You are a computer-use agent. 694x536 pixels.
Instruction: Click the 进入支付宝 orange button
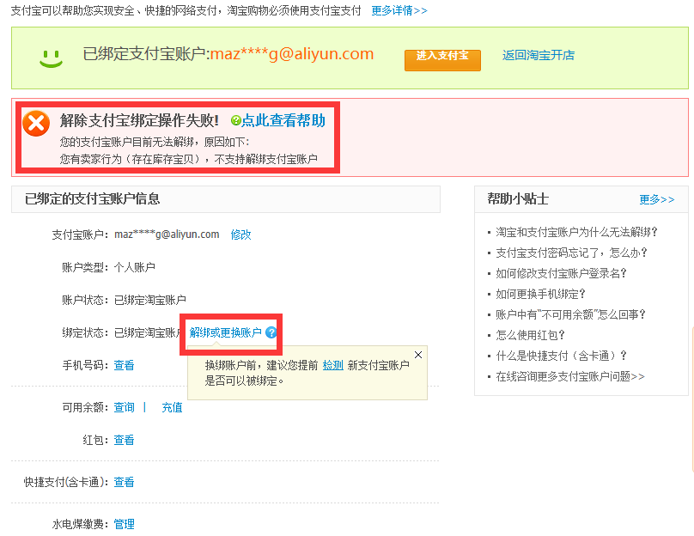coord(442,60)
